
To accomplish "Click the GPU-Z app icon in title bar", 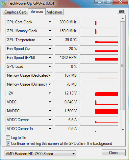I will point(4,3).
